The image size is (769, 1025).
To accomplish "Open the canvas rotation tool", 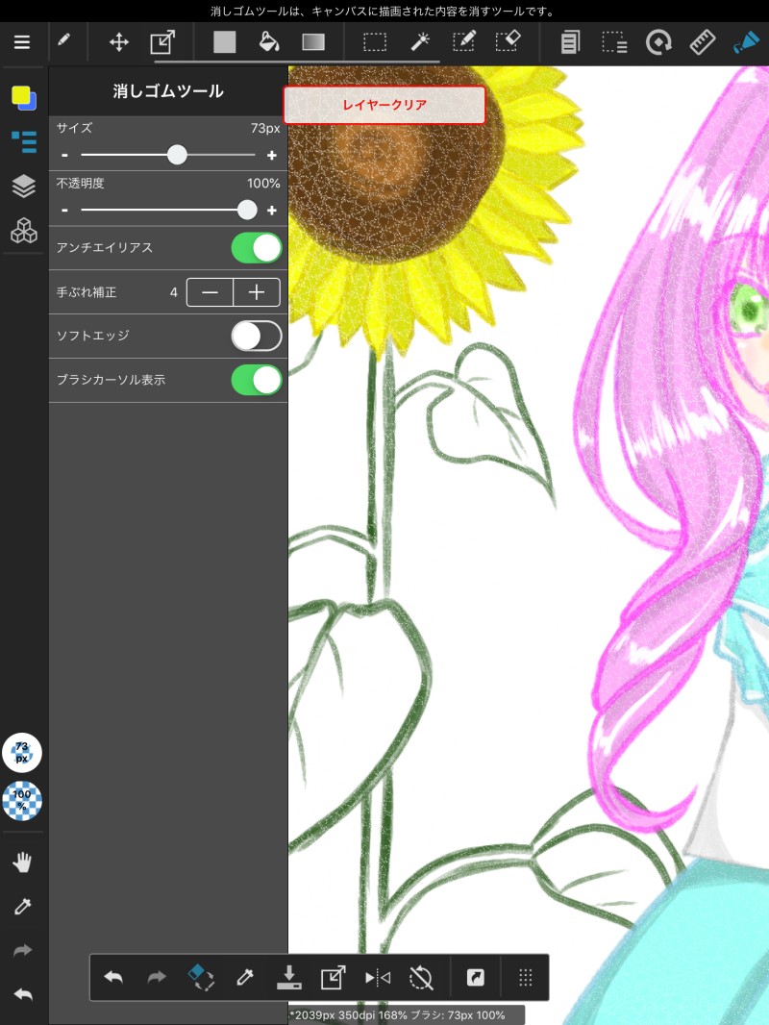I will click(658, 42).
